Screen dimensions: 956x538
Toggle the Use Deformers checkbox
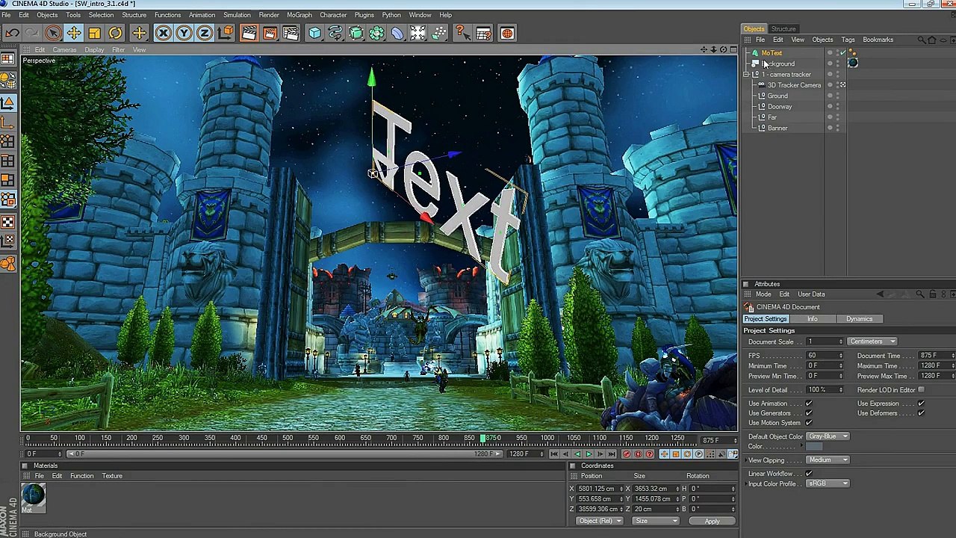coord(921,413)
